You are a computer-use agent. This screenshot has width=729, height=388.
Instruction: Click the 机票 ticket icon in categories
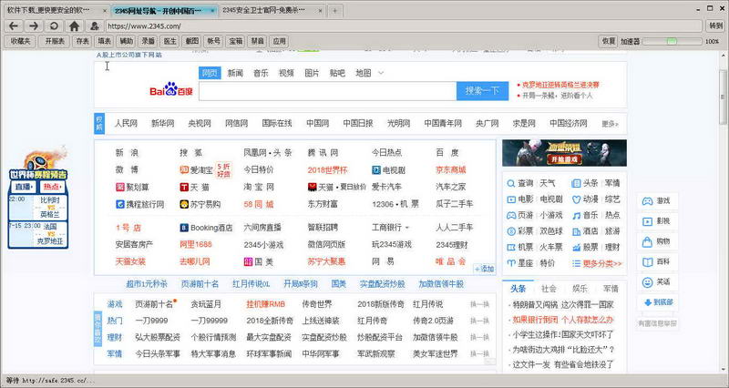point(511,247)
